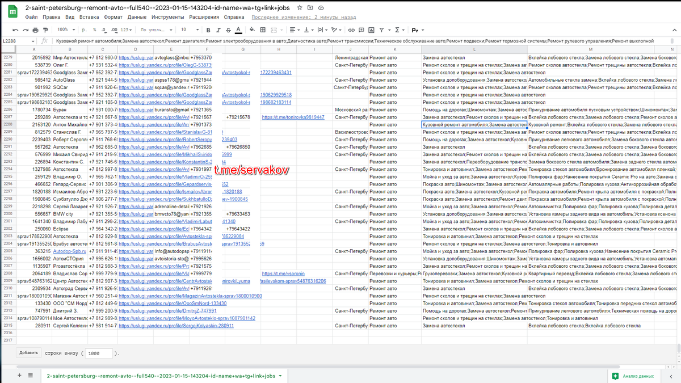Check cloud save status icon

pos(322,7)
